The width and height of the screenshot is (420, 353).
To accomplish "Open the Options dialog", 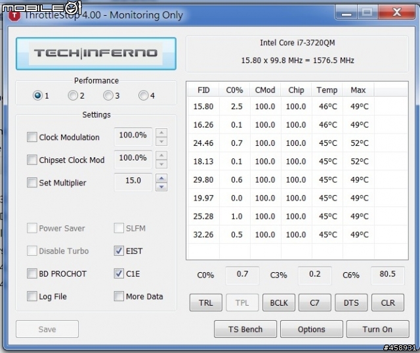I will click(312, 329).
